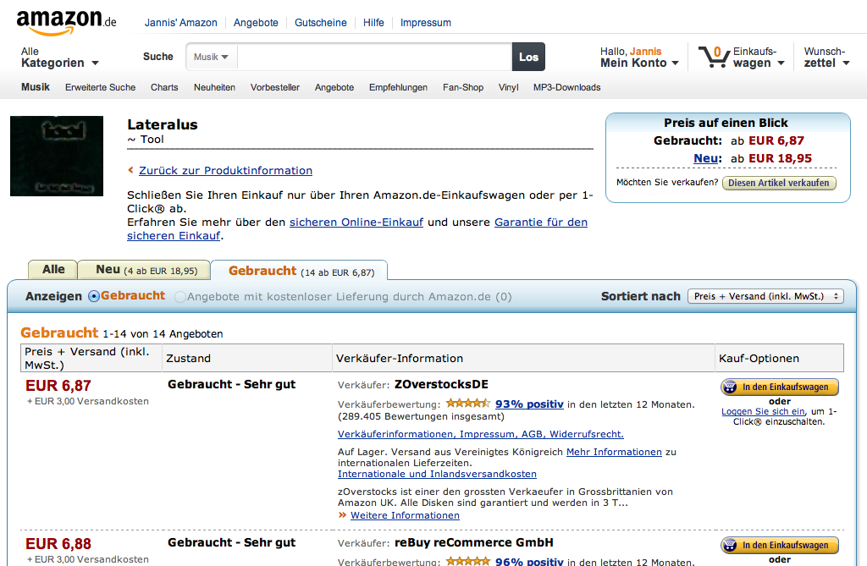View reBuy reCommerce star rating
The image size is (867, 566).
467,561
